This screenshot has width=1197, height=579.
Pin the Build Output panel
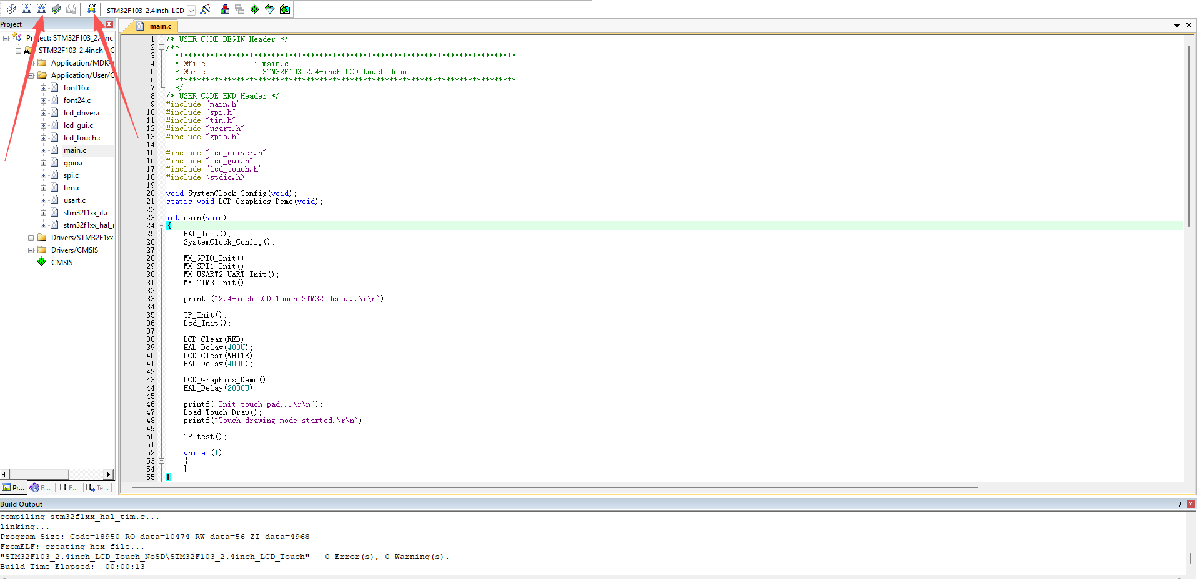pos(1179,504)
